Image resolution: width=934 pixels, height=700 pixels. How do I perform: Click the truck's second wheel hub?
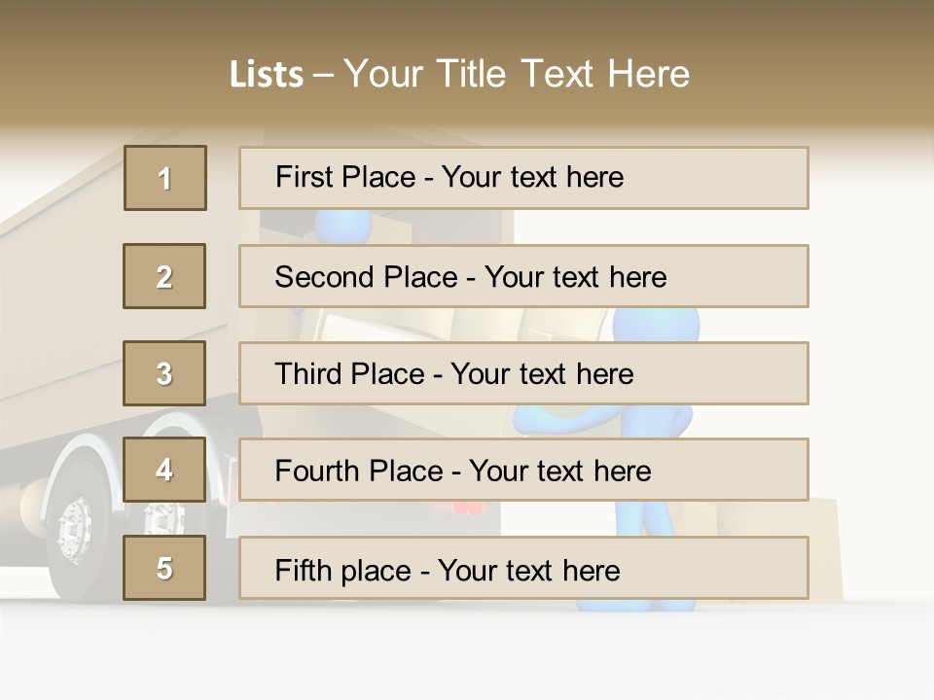click(165, 517)
